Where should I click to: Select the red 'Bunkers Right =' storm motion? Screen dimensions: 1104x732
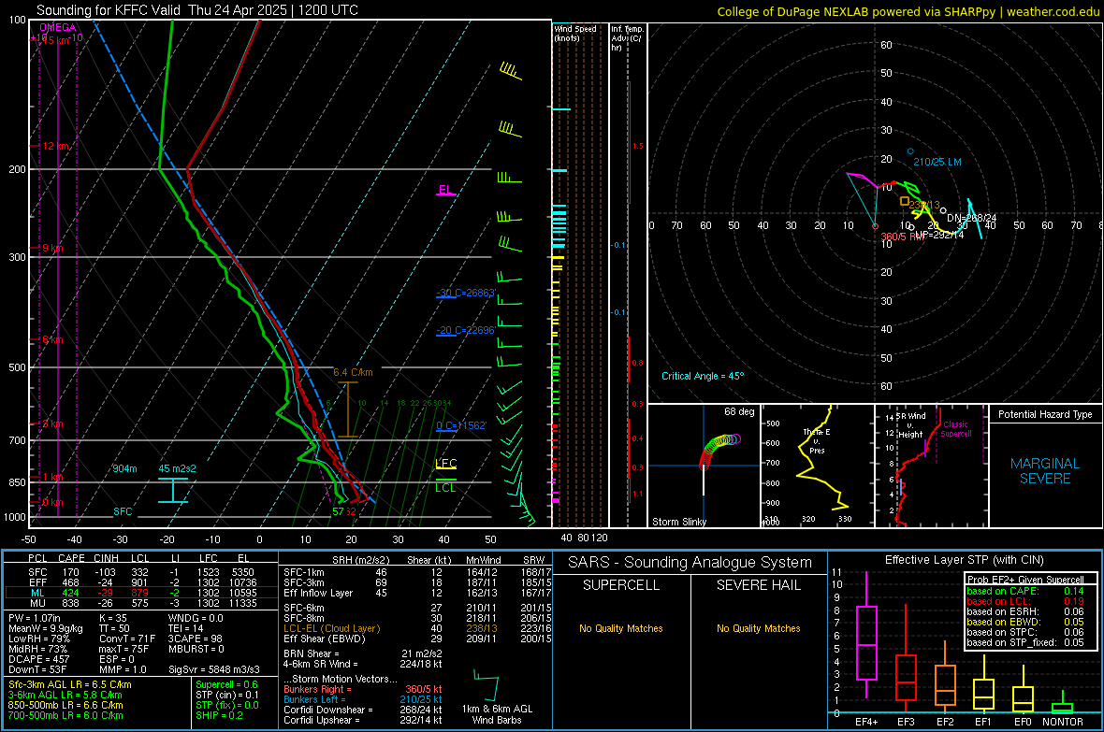[363, 690]
